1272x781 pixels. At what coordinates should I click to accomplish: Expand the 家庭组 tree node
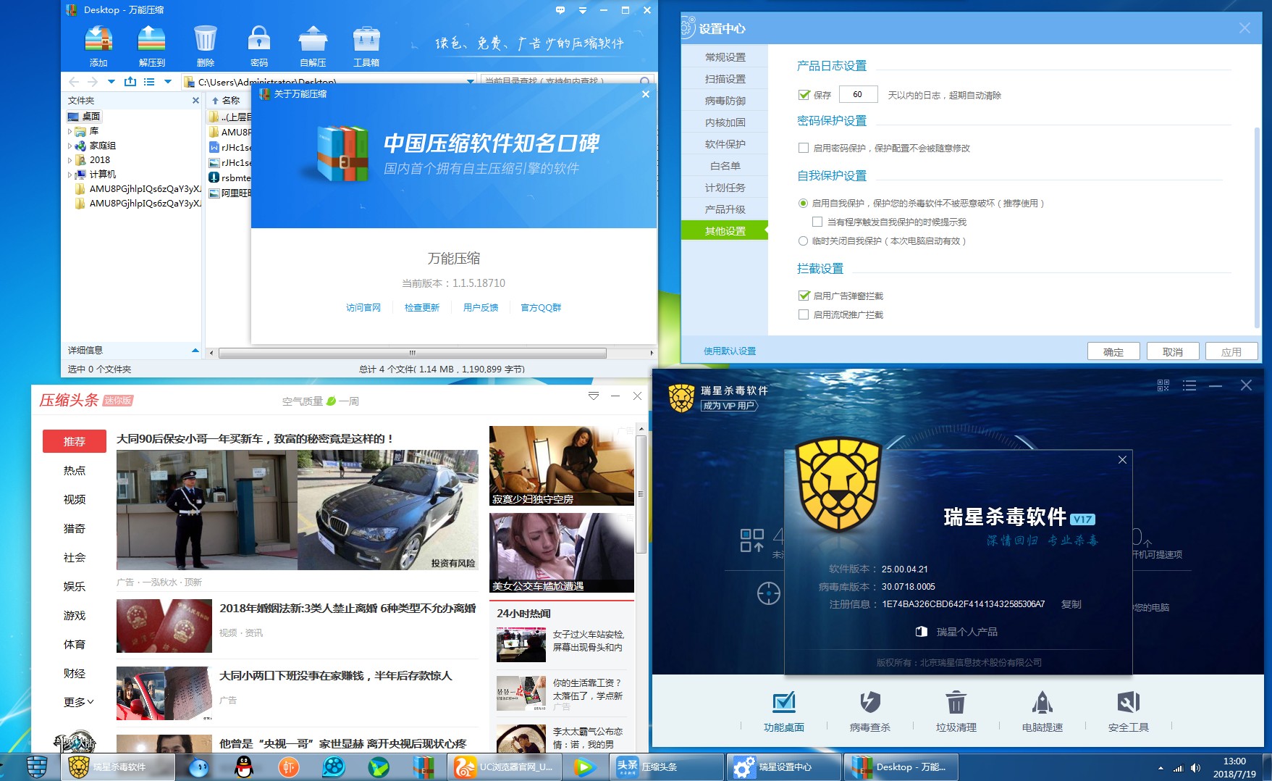[x=70, y=146]
